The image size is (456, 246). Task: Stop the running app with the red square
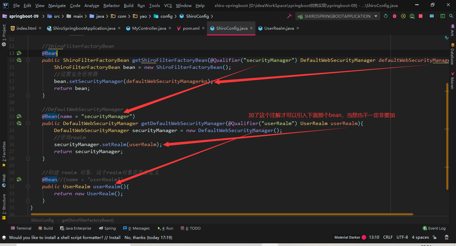(x=421, y=16)
